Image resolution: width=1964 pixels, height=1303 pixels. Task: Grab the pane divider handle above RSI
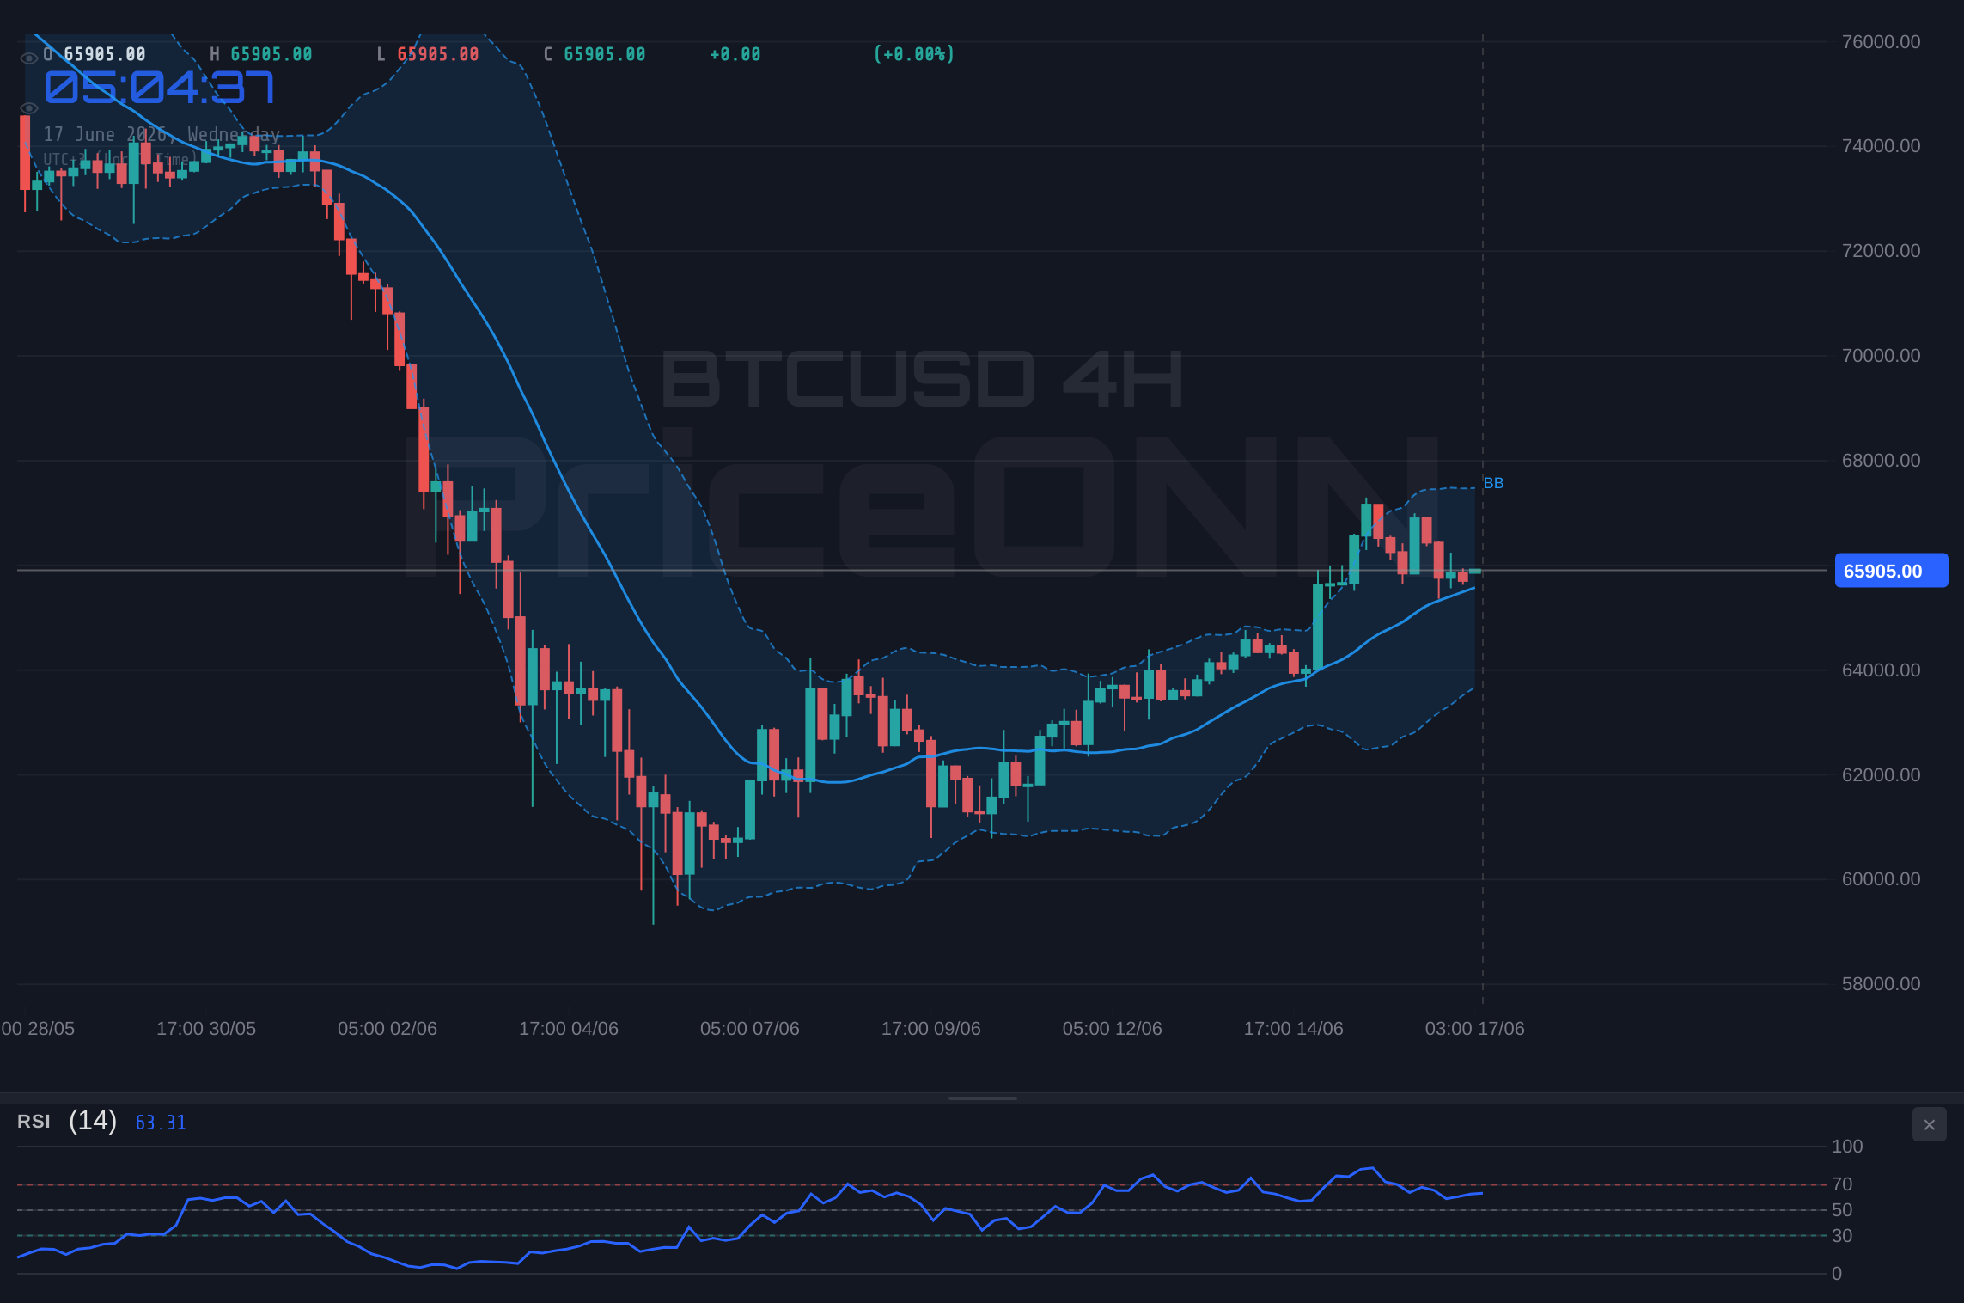point(982,1098)
